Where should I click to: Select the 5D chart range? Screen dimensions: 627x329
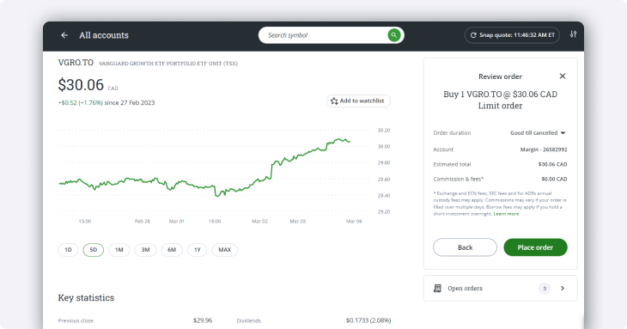pyautogui.click(x=93, y=250)
